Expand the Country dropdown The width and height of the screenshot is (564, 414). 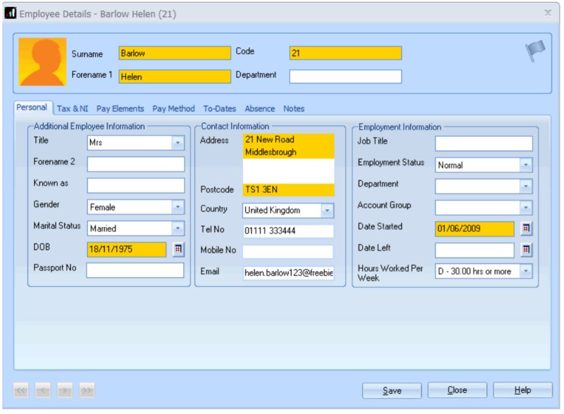[x=327, y=210]
